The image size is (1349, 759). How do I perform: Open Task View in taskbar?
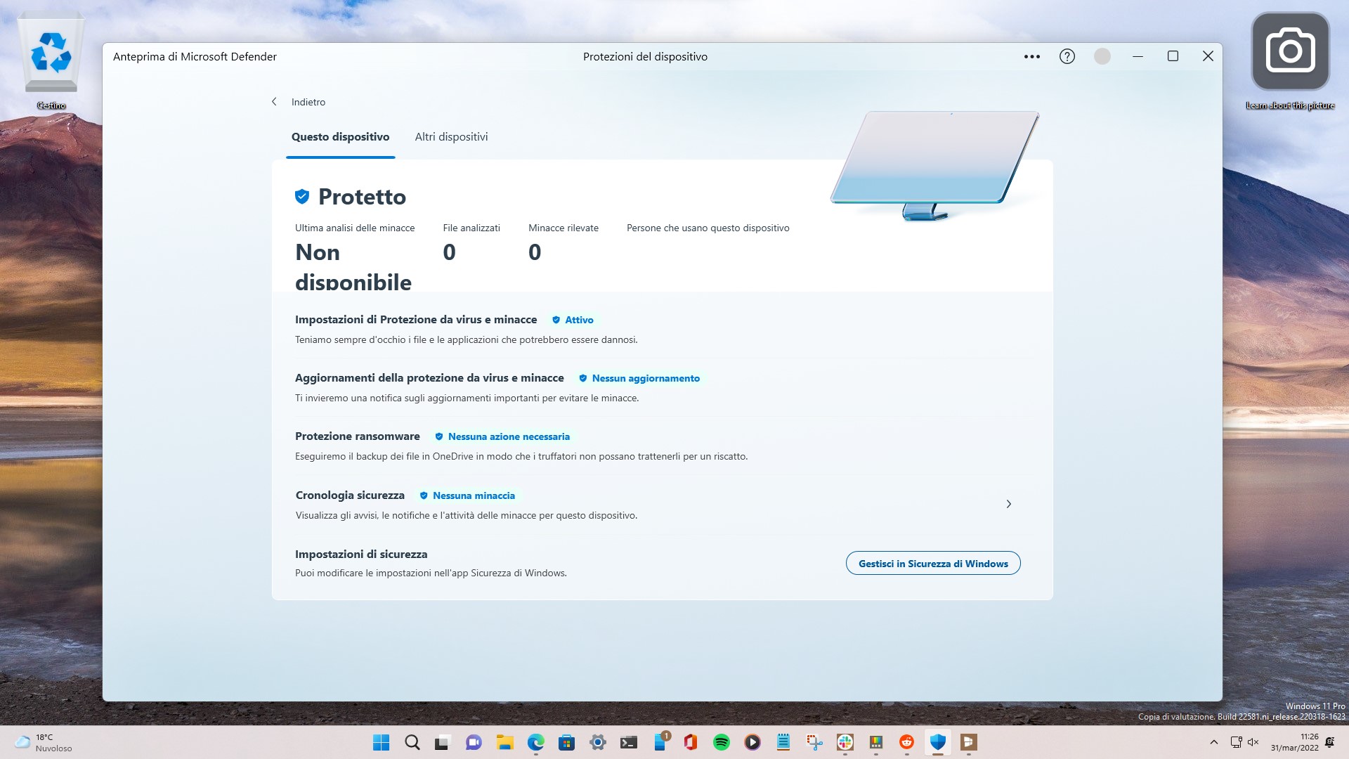[x=443, y=742]
